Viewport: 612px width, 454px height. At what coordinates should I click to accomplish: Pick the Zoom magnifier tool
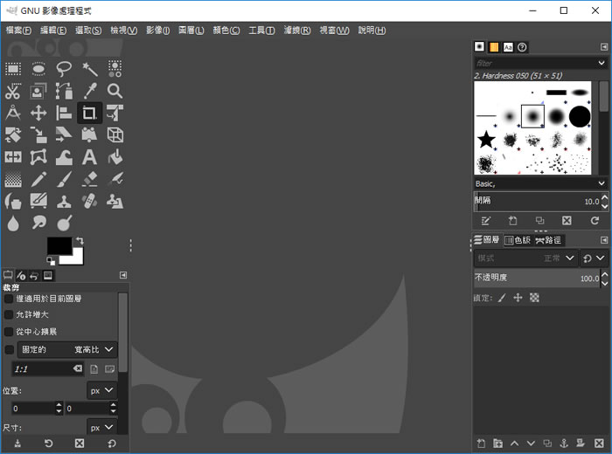pyautogui.click(x=115, y=91)
